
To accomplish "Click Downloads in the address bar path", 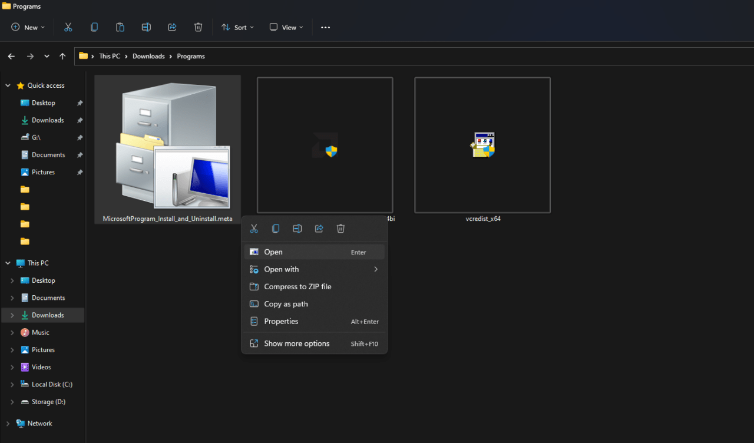I will coord(148,57).
